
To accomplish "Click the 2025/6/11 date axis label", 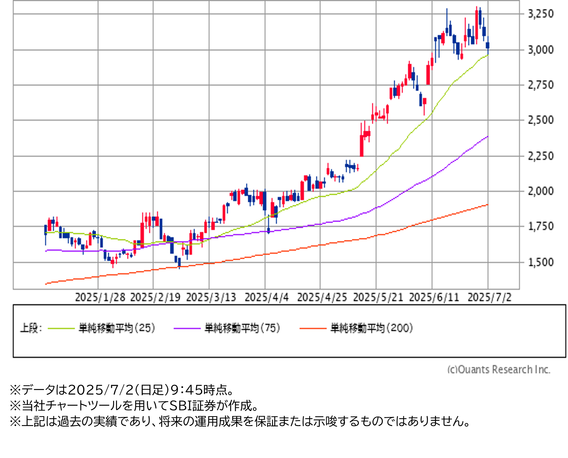I will click(434, 297).
